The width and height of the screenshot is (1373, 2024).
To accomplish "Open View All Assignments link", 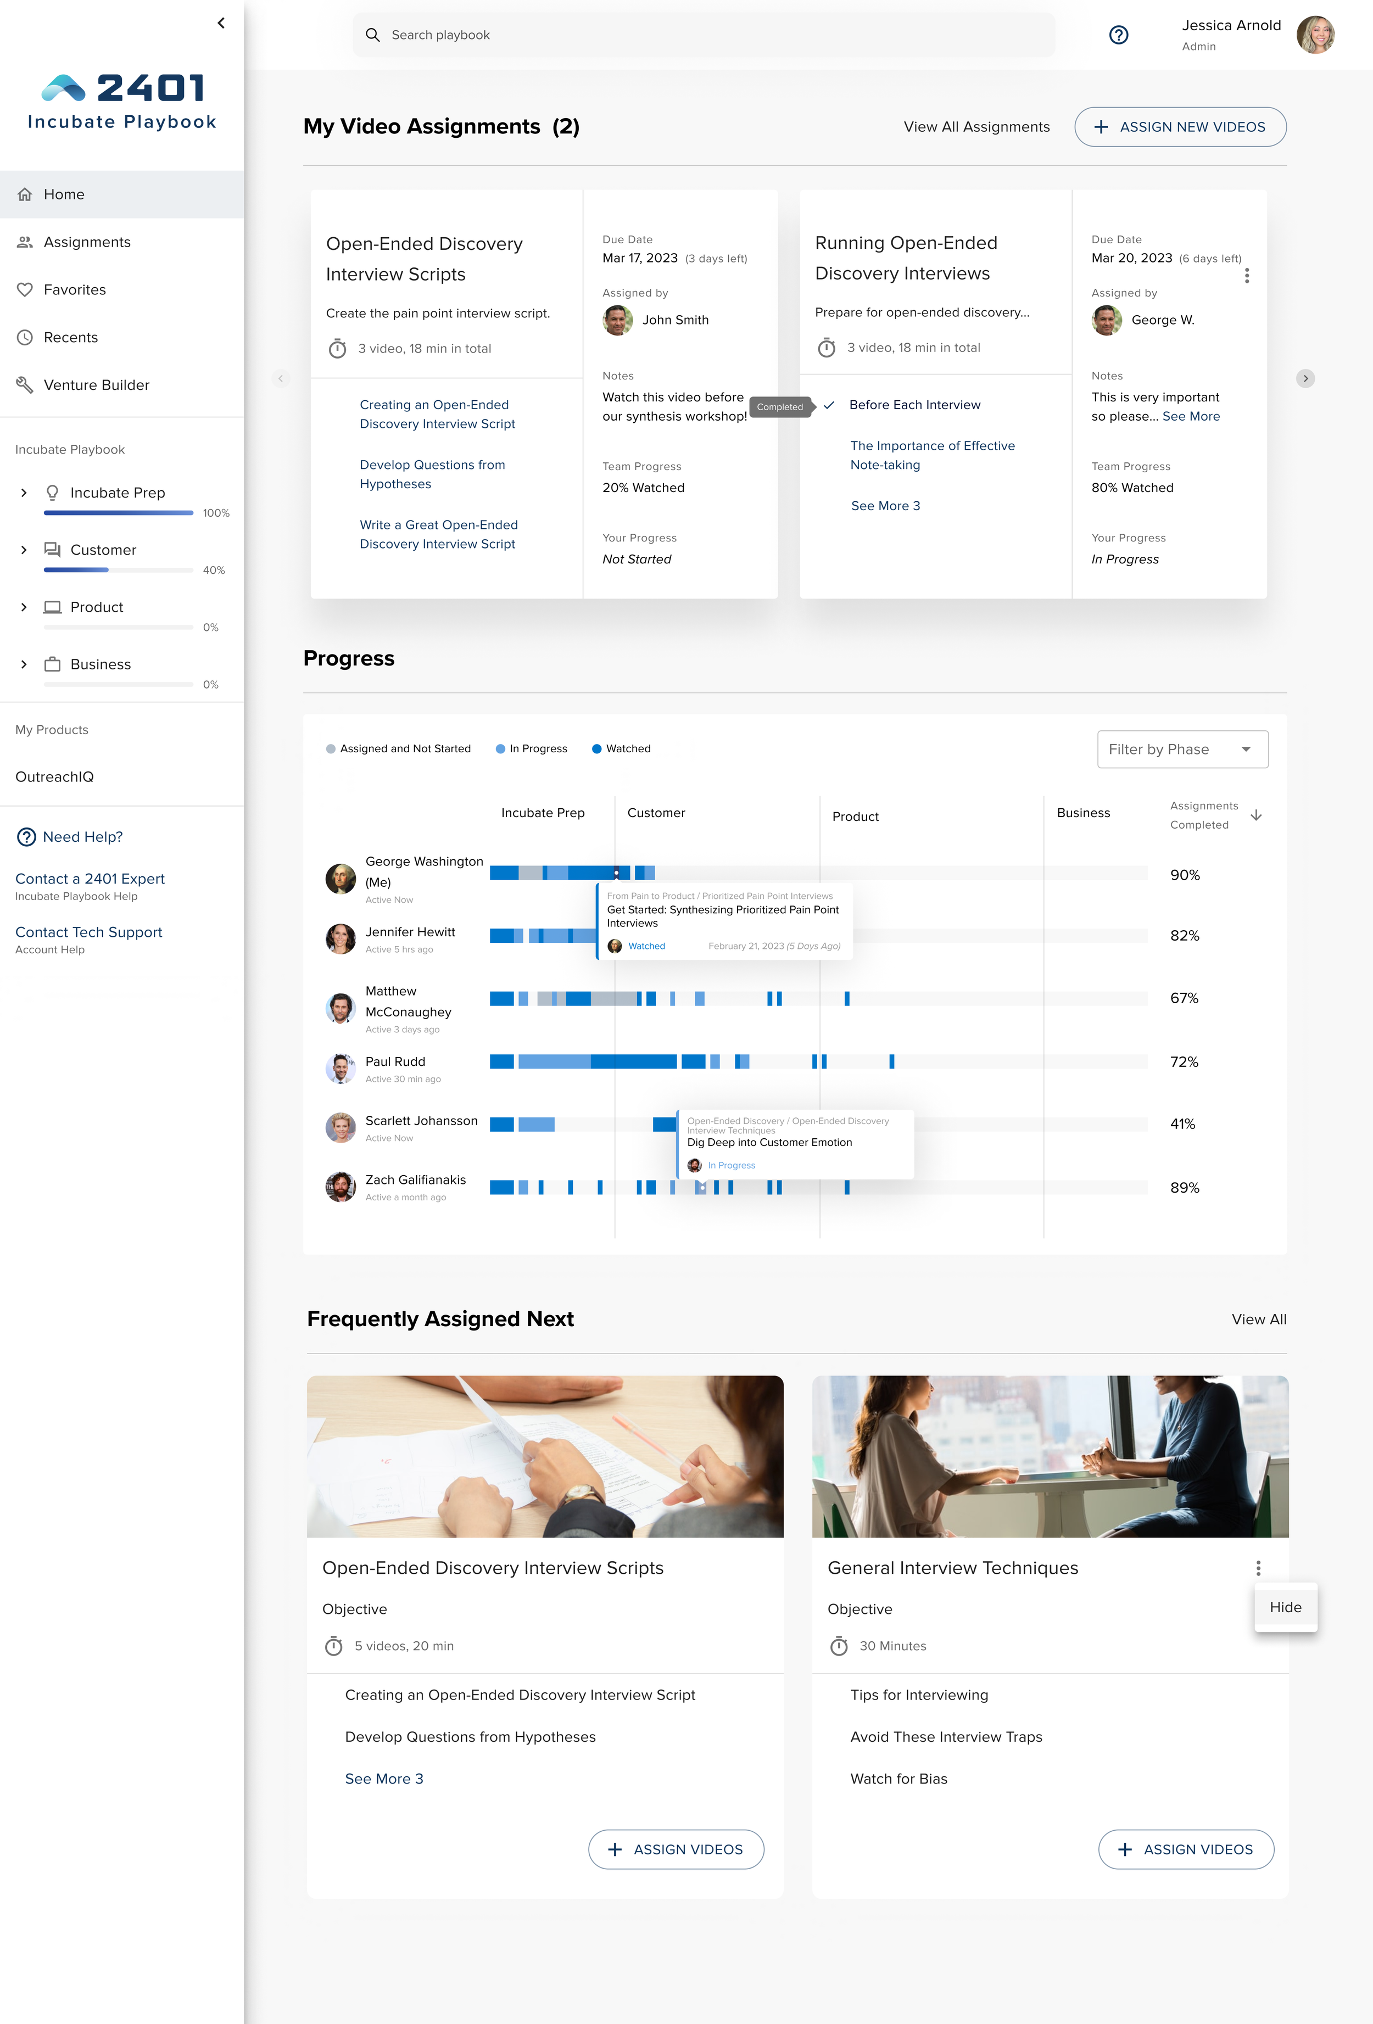I will tap(976, 127).
